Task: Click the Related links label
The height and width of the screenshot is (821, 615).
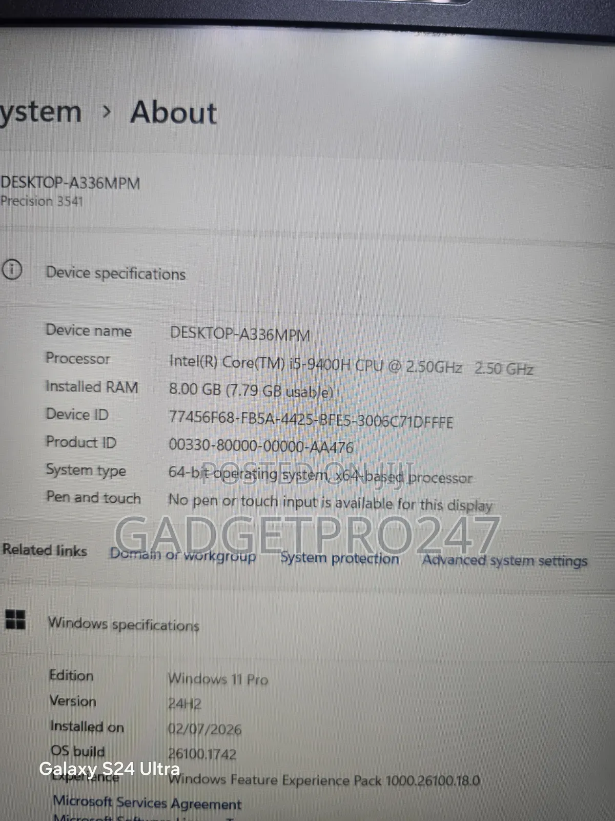Action: tap(45, 550)
